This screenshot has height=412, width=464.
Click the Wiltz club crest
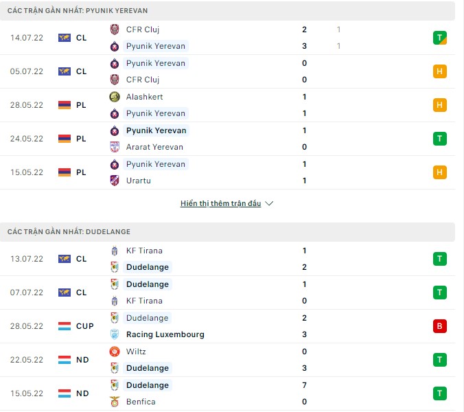115,352
